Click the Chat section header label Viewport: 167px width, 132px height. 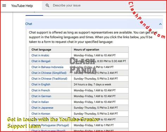coord(29,24)
